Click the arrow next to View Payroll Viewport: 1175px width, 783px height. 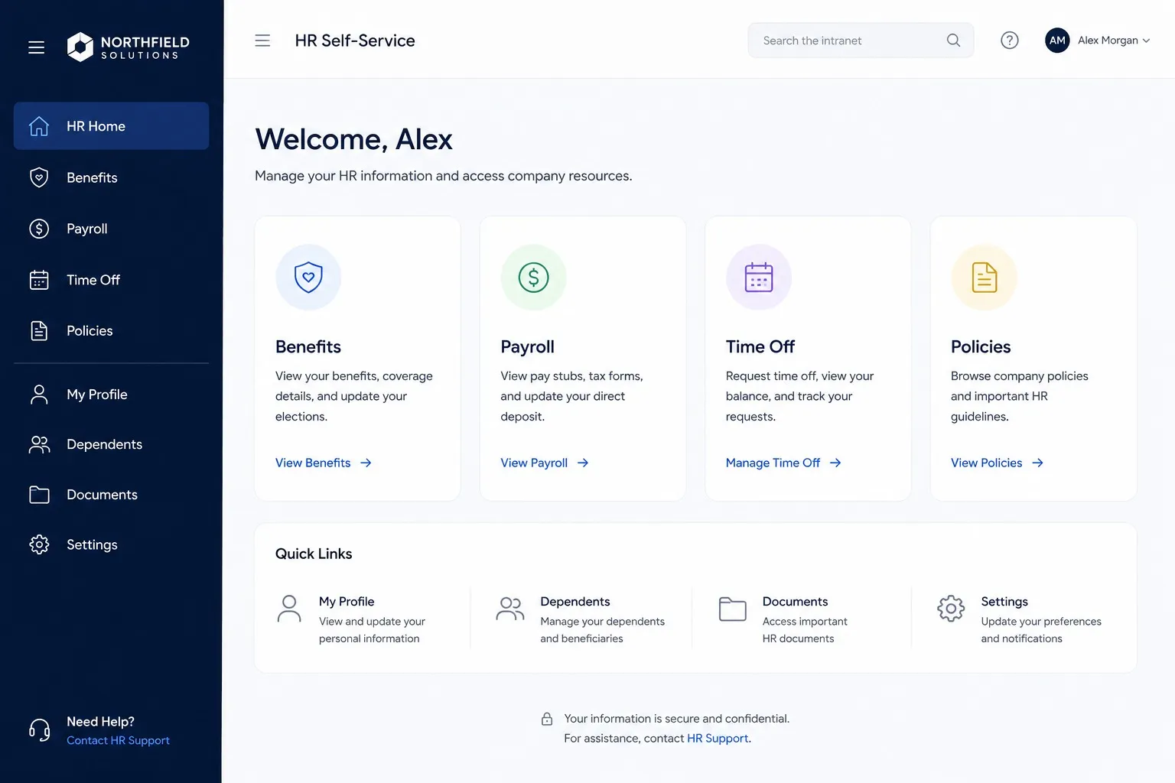(583, 463)
